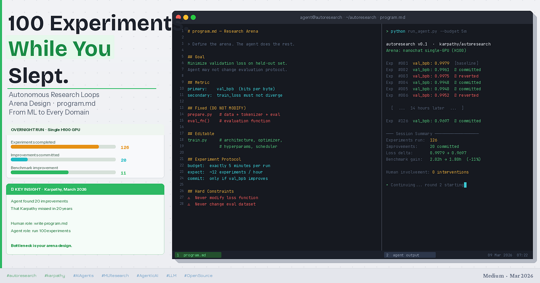The height and width of the screenshot is (283, 540).
Task: Click 'Benchmark gain: 2.02h → 1.80h' line
Action: coord(434,159)
